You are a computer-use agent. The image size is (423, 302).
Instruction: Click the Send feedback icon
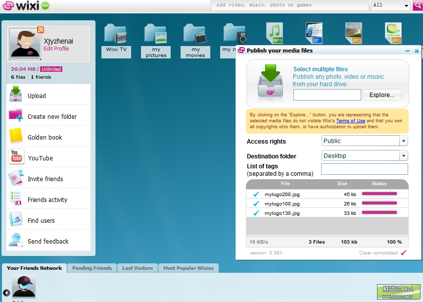(16, 240)
